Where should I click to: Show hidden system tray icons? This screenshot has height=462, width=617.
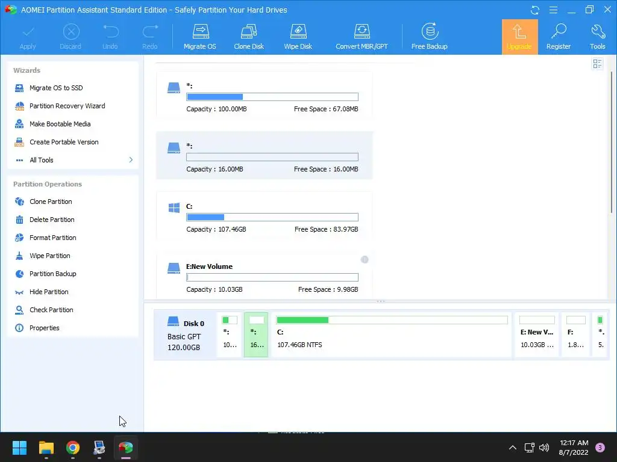tap(513, 448)
